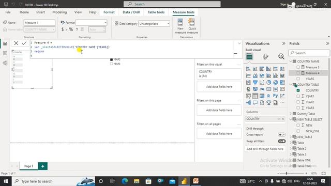Collapse the COUNTRY TABLE node
This screenshot has height=186, width=331.
click(x=291, y=85)
